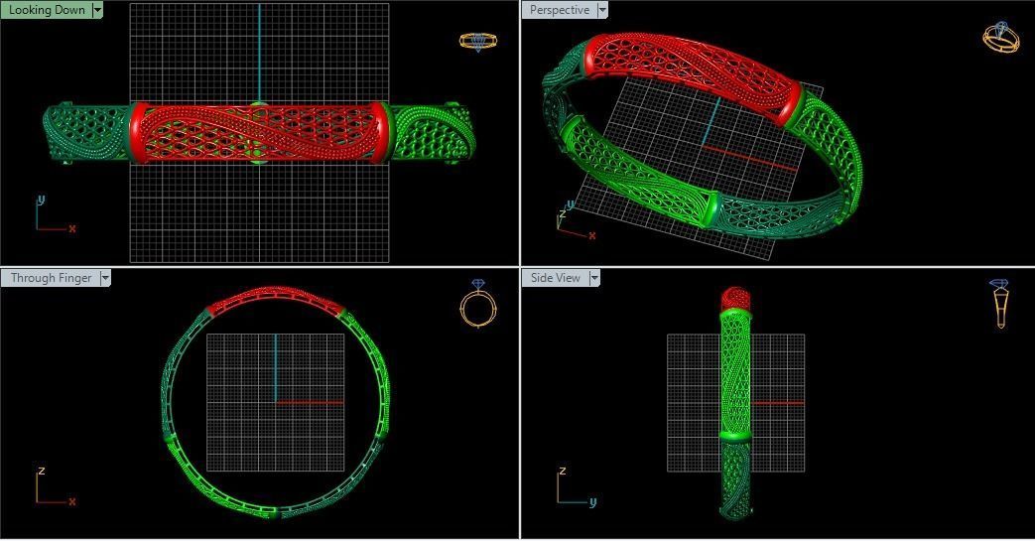Click the Perspective viewport label
This screenshot has width=1035, height=541.
[559, 10]
